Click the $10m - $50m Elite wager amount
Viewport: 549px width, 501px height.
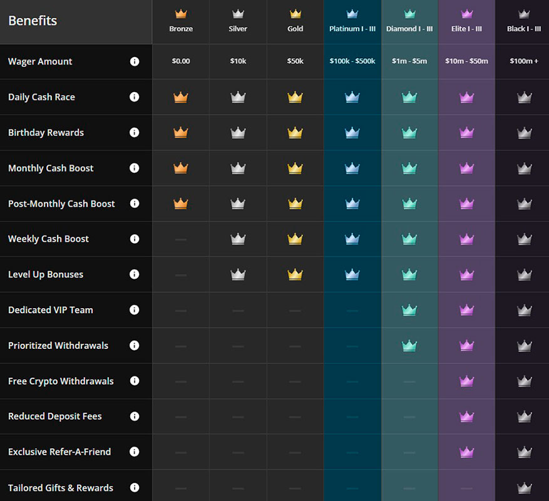coord(466,61)
